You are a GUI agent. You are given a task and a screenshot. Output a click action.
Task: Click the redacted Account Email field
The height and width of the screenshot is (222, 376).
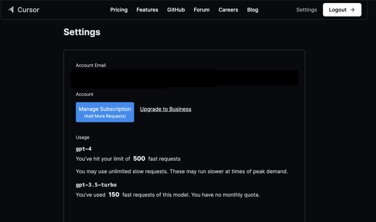(184, 78)
